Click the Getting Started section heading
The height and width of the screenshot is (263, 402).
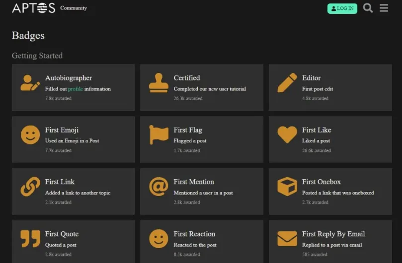tap(37, 56)
